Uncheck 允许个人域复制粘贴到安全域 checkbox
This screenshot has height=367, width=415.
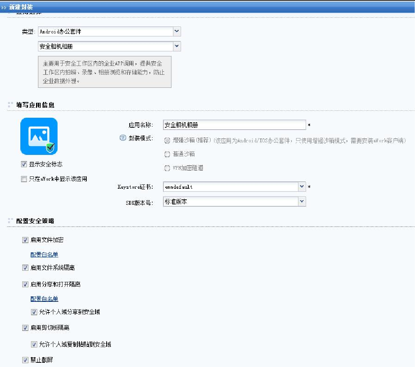(34, 344)
